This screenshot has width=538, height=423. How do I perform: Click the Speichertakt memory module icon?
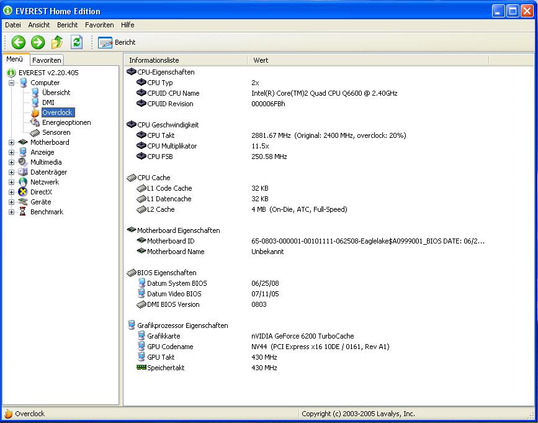tap(141, 367)
